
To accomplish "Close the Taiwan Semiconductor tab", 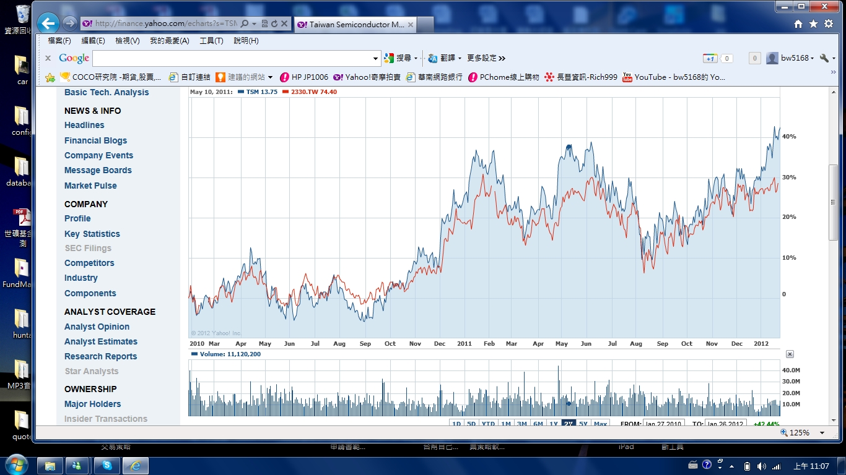I will point(411,25).
